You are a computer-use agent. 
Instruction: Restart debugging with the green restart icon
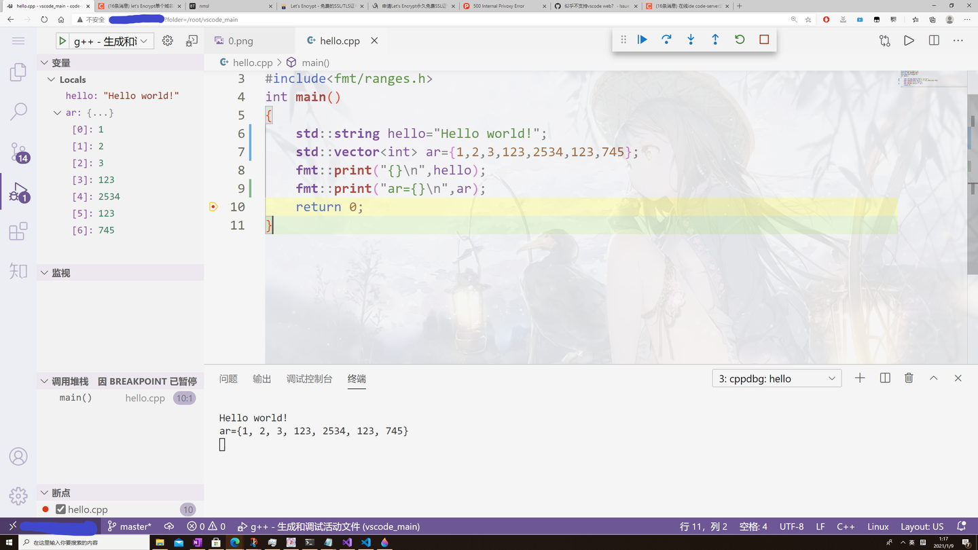pos(739,39)
